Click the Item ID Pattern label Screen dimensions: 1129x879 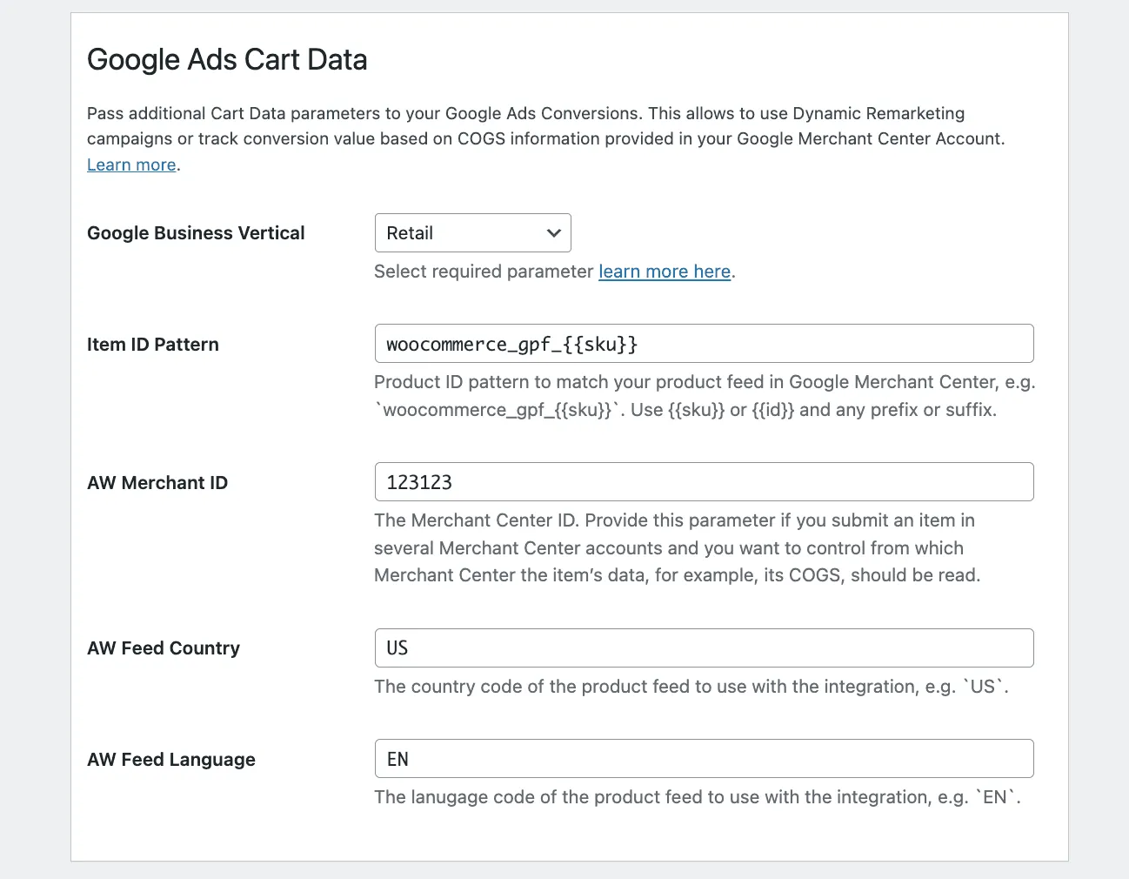tap(153, 345)
